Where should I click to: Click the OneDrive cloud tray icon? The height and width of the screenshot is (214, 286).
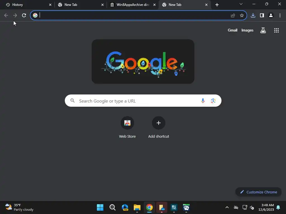(236, 207)
